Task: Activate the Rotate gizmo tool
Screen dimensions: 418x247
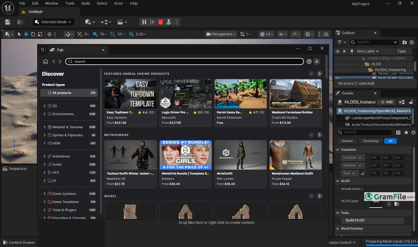Action: [x=33, y=34]
